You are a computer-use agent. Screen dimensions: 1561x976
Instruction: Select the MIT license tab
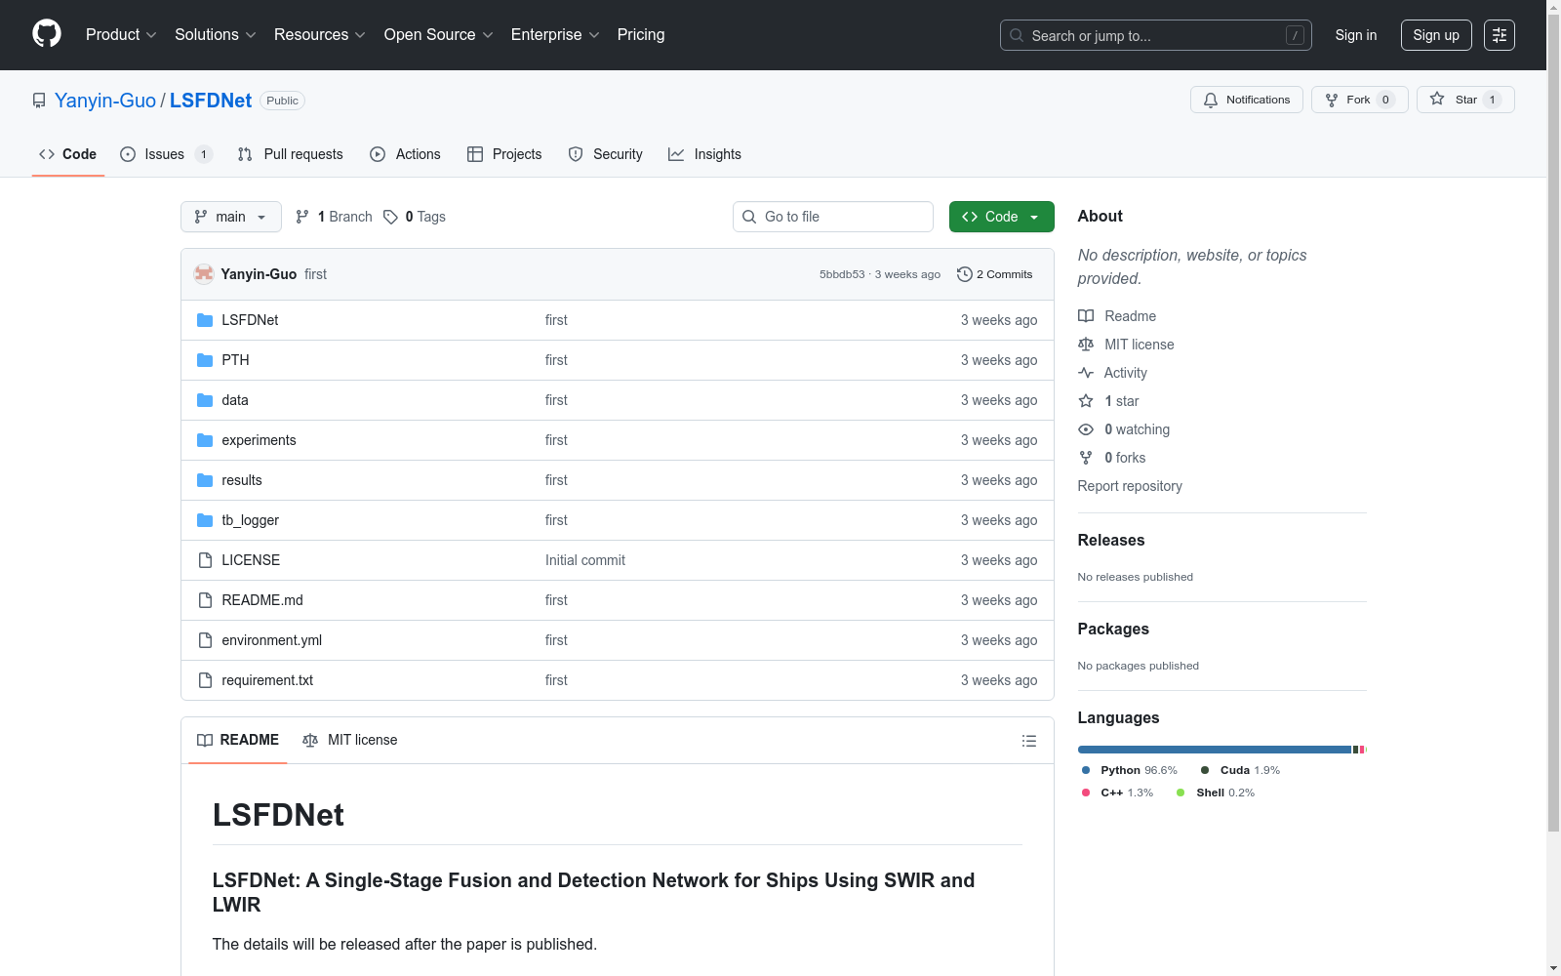pyautogui.click(x=350, y=740)
